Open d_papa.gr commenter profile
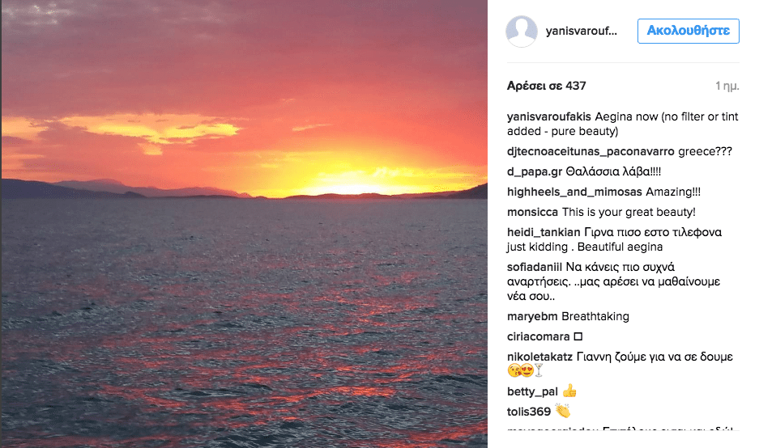Screen dimensions: 759x448 (x=534, y=171)
